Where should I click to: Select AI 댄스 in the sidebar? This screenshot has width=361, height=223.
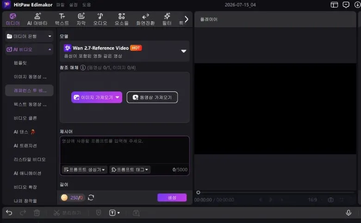[x=24, y=132]
